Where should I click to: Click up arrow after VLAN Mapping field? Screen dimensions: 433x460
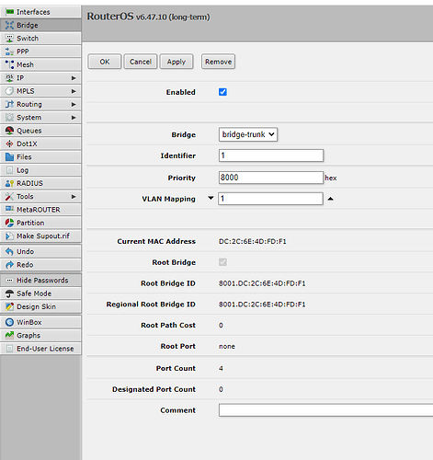click(330, 199)
